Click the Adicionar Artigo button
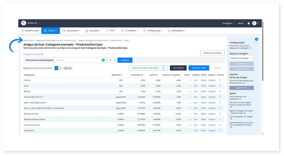The image size is (284, 156). click(199, 67)
